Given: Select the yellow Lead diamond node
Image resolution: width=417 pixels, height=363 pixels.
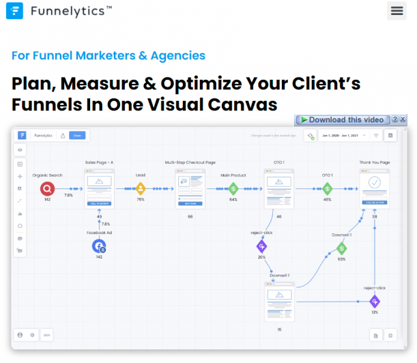Looking at the screenshot, I should click(x=141, y=188).
